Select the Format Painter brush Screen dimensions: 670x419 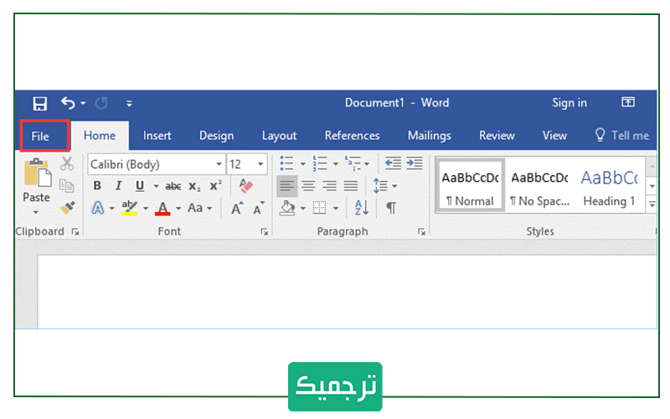67,208
